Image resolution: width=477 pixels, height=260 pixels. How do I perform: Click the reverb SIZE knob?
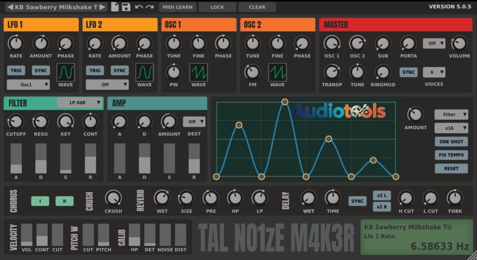pos(186,198)
